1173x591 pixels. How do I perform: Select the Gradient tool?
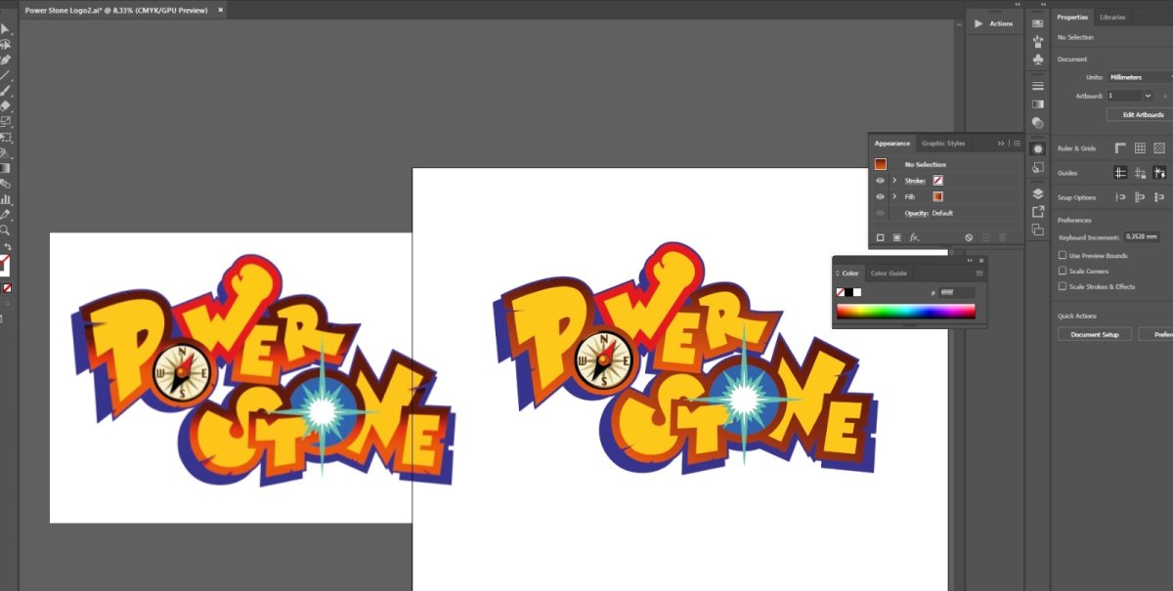coord(5,168)
